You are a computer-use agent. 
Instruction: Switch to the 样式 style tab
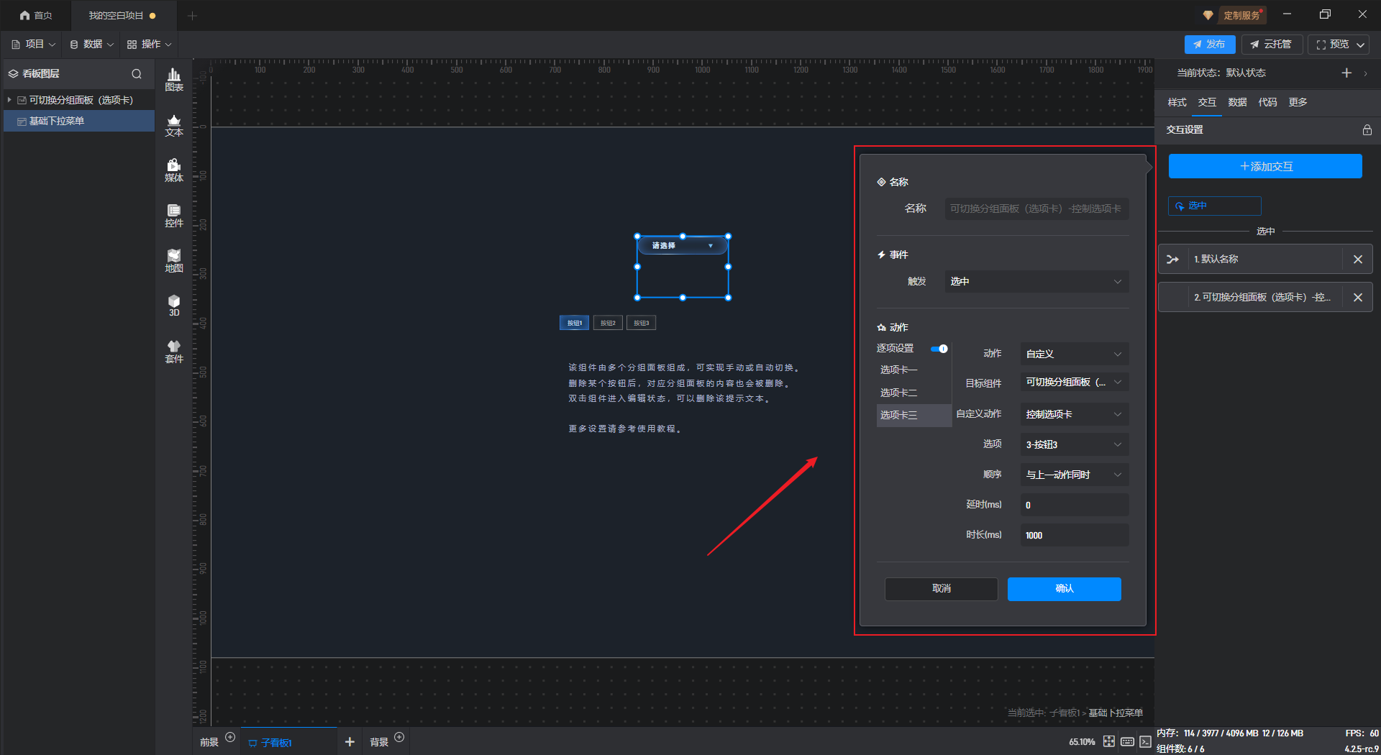tap(1177, 102)
